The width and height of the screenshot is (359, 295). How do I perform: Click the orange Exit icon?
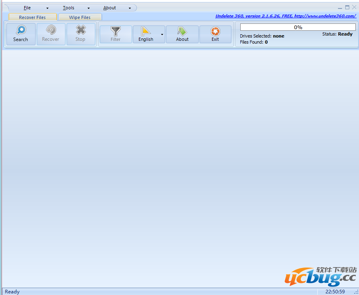tap(215, 32)
